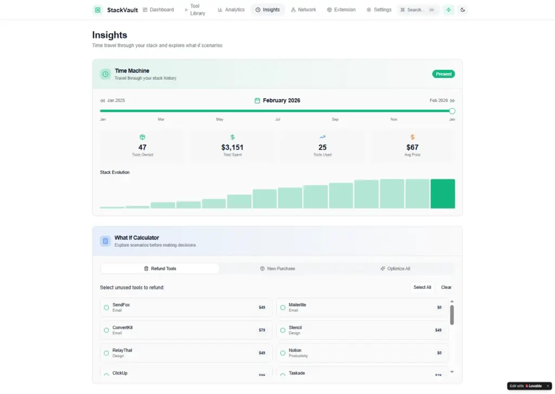Click the Tools Used trend icon
This screenshot has width=555, height=394.
tap(322, 137)
